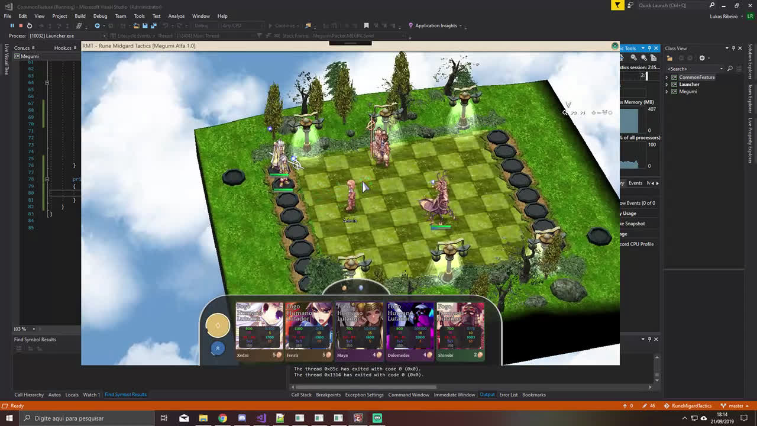Toggle auto-hide pin on Find Symbol Results
The image size is (757, 426).
649,339
